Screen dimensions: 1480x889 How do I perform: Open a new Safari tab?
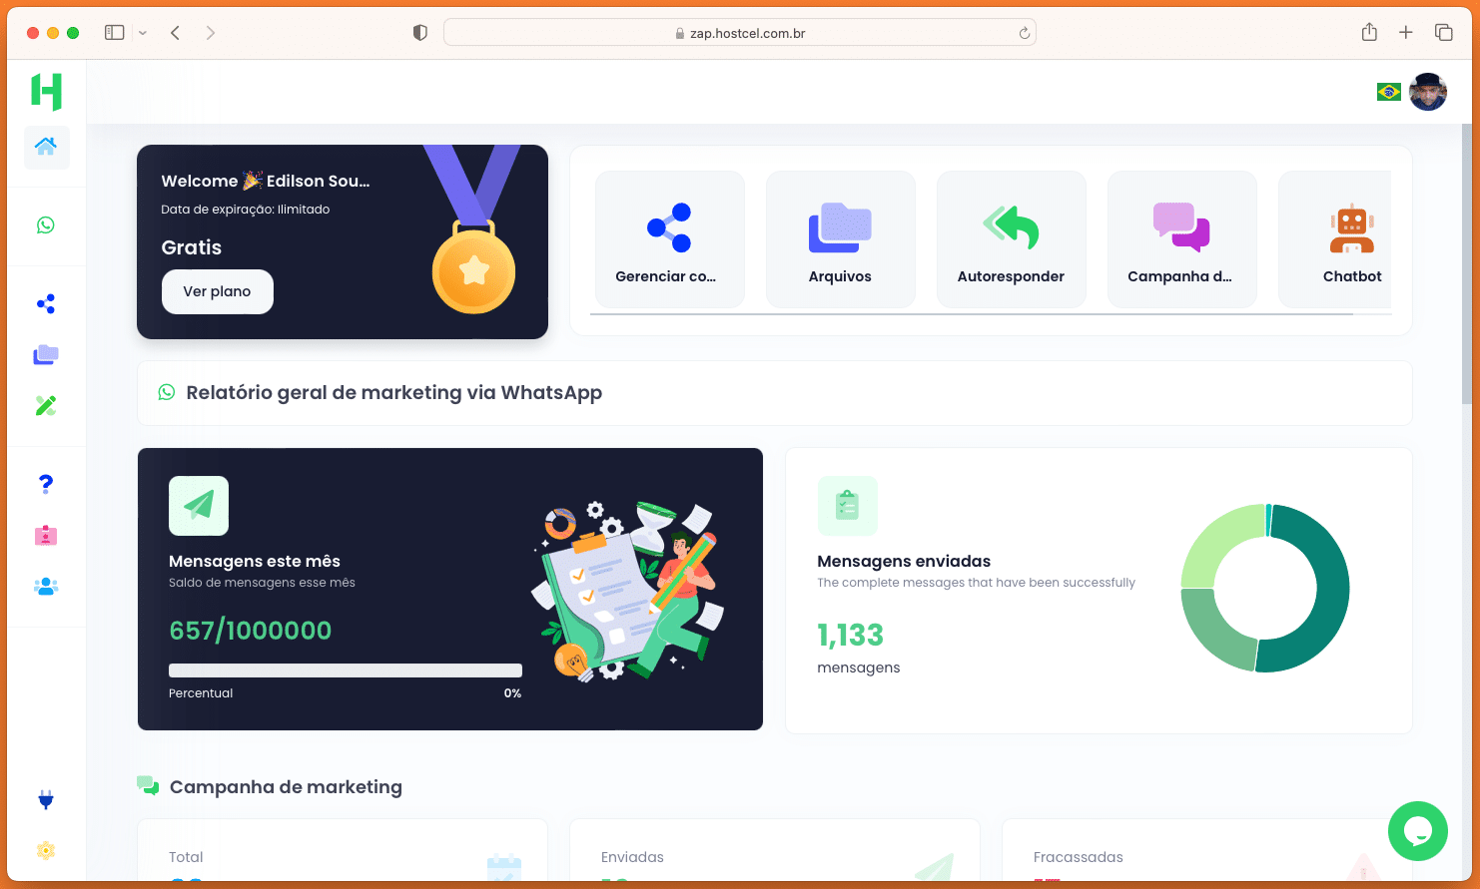(1406, 33)
